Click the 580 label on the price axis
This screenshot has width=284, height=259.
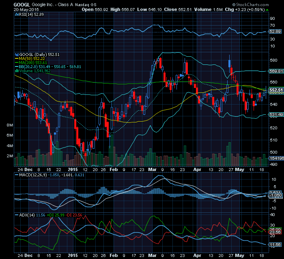pyautogui.click(x=273, y=60)
